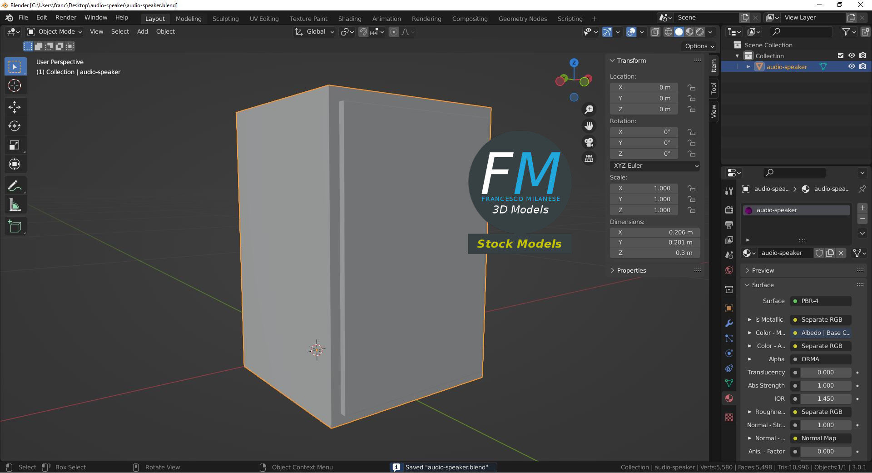Screen dimensions: 872x473
Task: Open Modifier properties wrench tab
Action: tap(729, 323)
